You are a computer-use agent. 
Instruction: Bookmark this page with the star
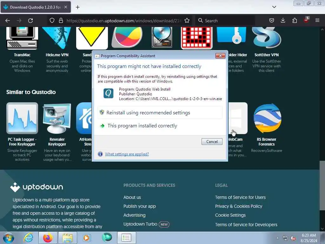187,21
